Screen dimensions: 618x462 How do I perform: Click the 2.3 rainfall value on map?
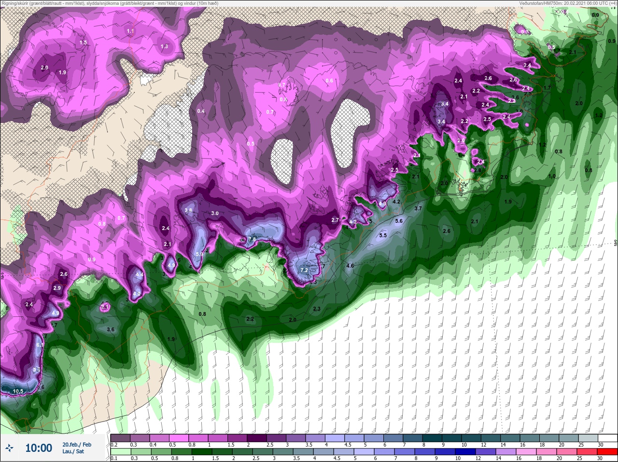[x=317, y=309]
